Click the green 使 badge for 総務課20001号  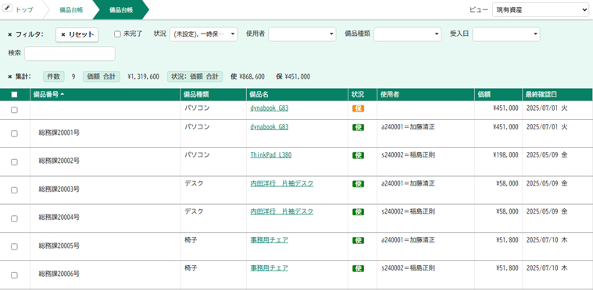point(358,127)
